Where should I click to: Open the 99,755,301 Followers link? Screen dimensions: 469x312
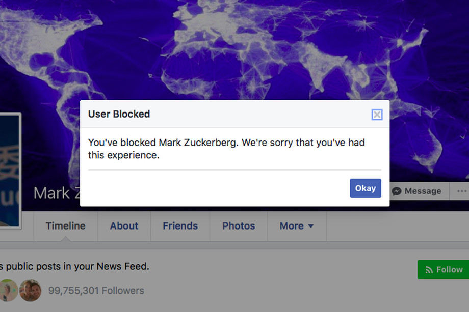(x=96, y=291)
